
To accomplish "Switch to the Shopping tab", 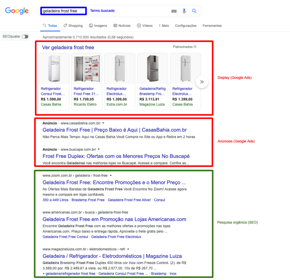I will [73, 26].
